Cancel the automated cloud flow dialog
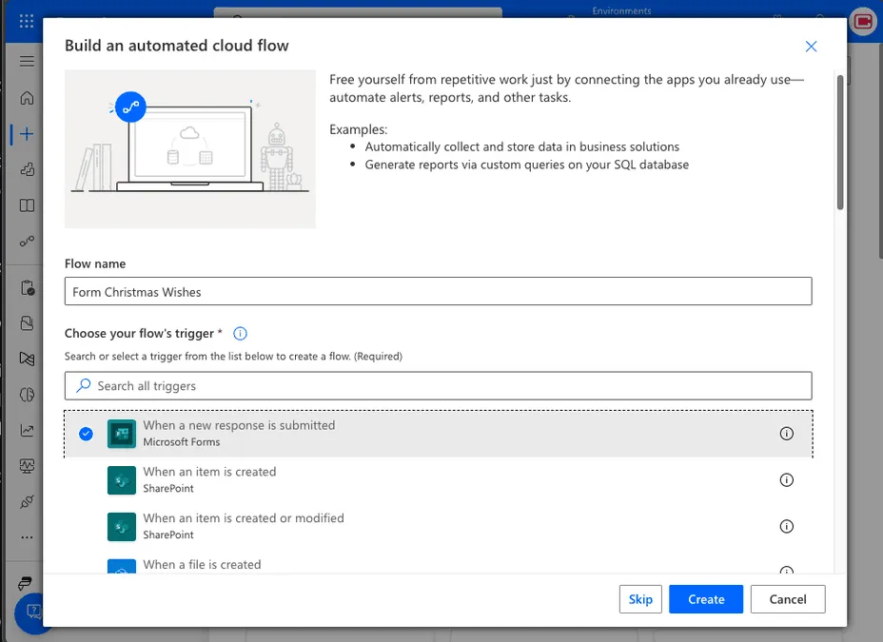The height and width of the screenshot is (642, 883). (787, 599)
